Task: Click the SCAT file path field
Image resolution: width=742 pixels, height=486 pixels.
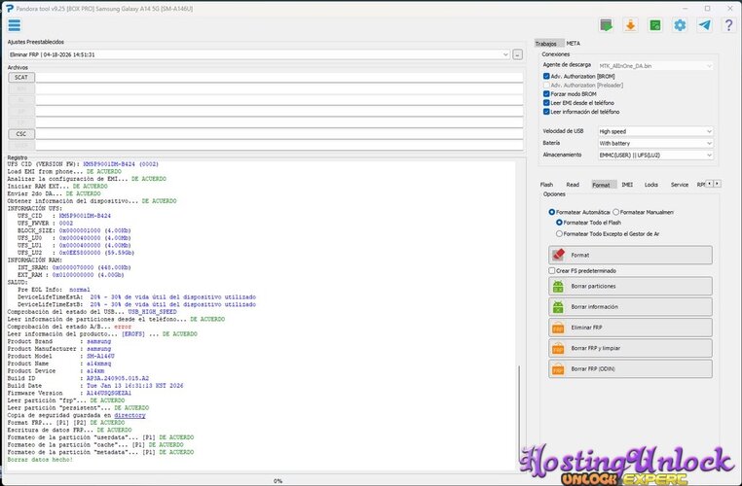Action: tap(279, 78)
